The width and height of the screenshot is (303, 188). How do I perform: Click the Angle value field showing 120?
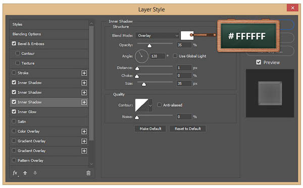[158, 56]
